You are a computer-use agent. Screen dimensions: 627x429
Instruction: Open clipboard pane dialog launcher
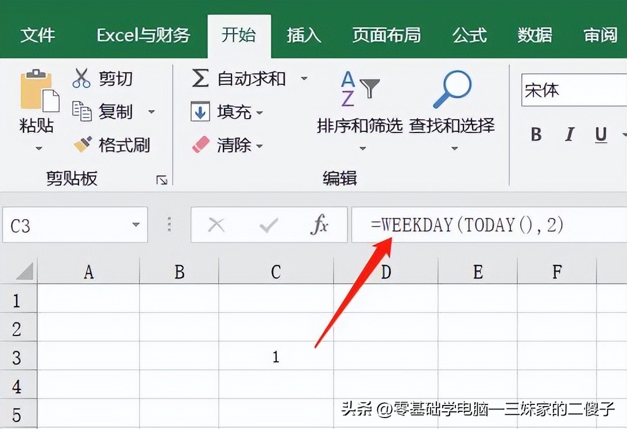tap(162, 180)
